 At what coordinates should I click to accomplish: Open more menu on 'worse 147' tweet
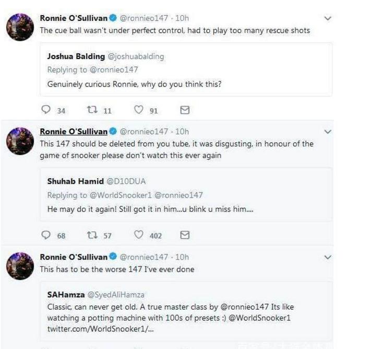point(328,257)
